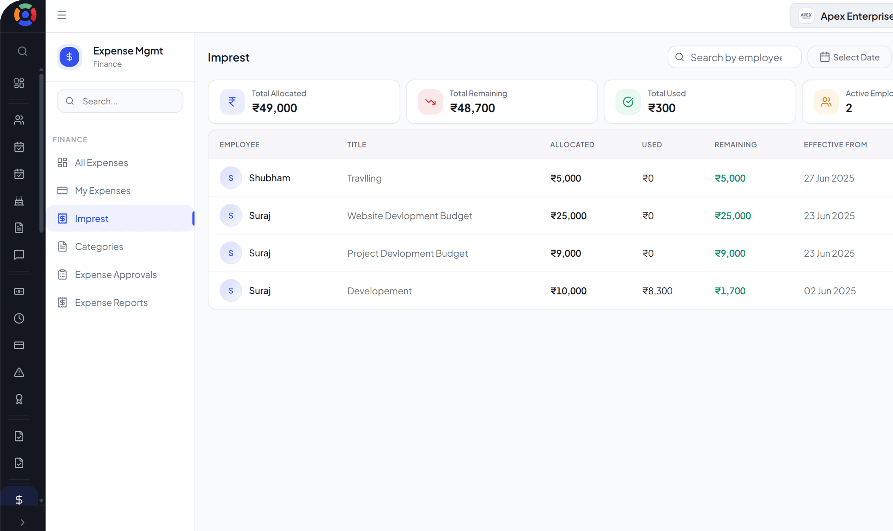Screen dimensions: 893x531
Task: Click the EFFECTIVE FROM column header
Action: 835,145
